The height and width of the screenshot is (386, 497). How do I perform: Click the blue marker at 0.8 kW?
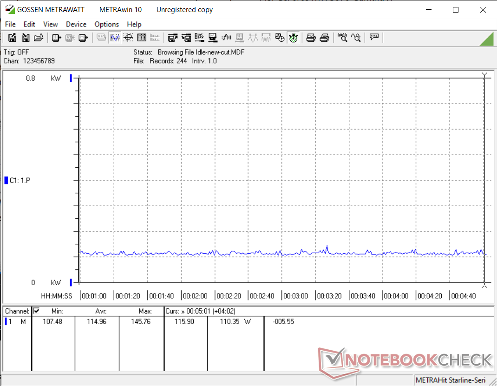pyautogui.click(x=71, y=79)
